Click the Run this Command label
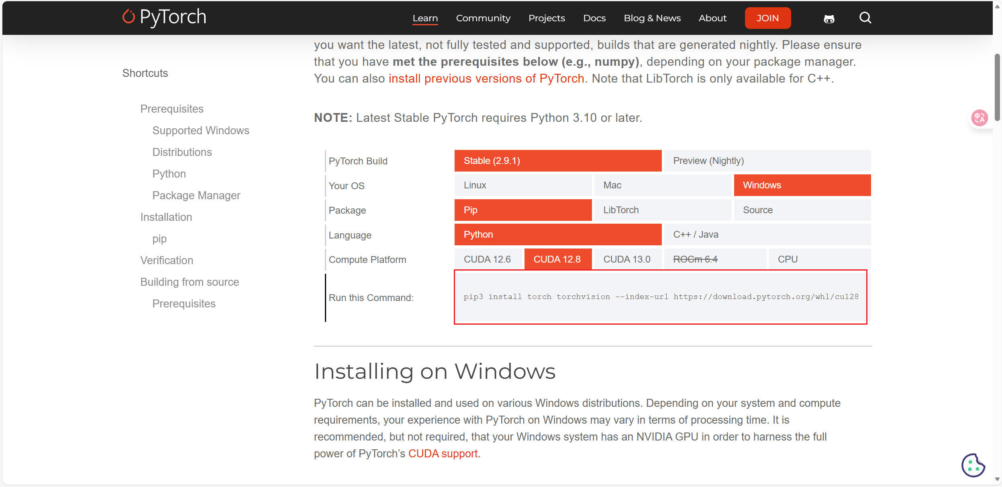1002x487 pixels. tap(371, 298)
